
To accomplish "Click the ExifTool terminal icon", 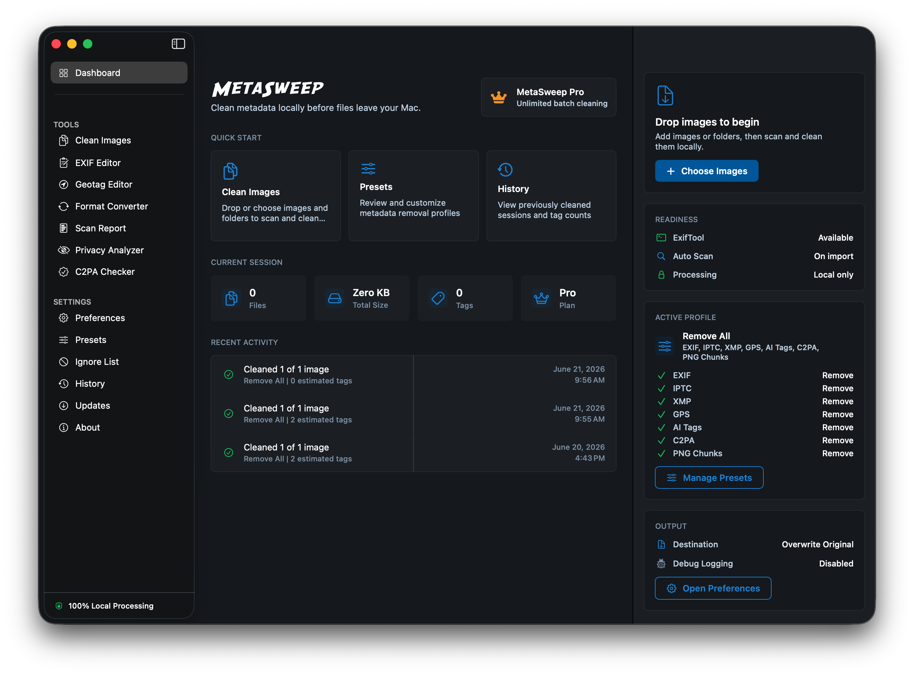I will [661, 238].
